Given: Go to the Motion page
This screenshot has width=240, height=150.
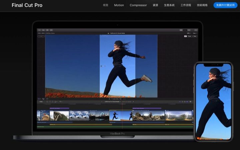Looking at the screenshot, I should 119,5.
